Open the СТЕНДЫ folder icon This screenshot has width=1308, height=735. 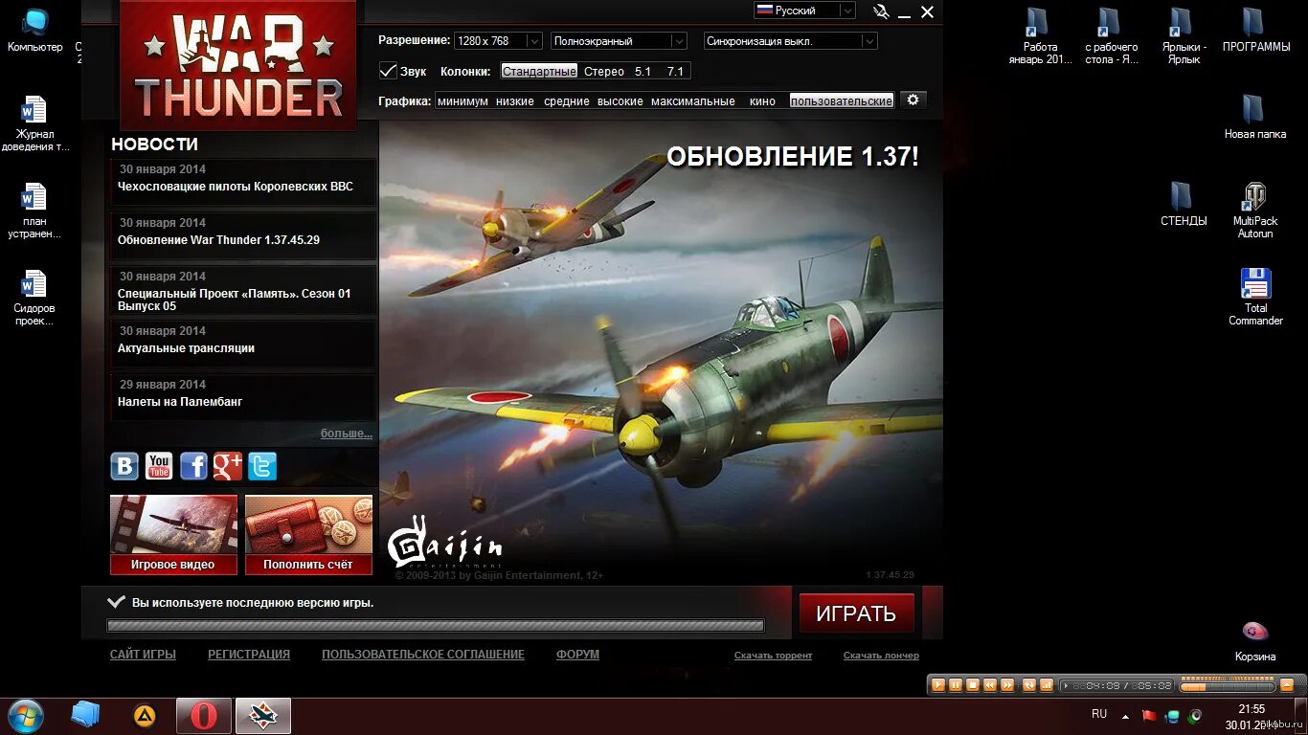(1184, 204)
